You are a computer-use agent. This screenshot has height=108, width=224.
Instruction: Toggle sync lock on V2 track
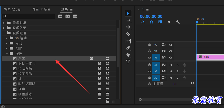[x=164, y=51]
